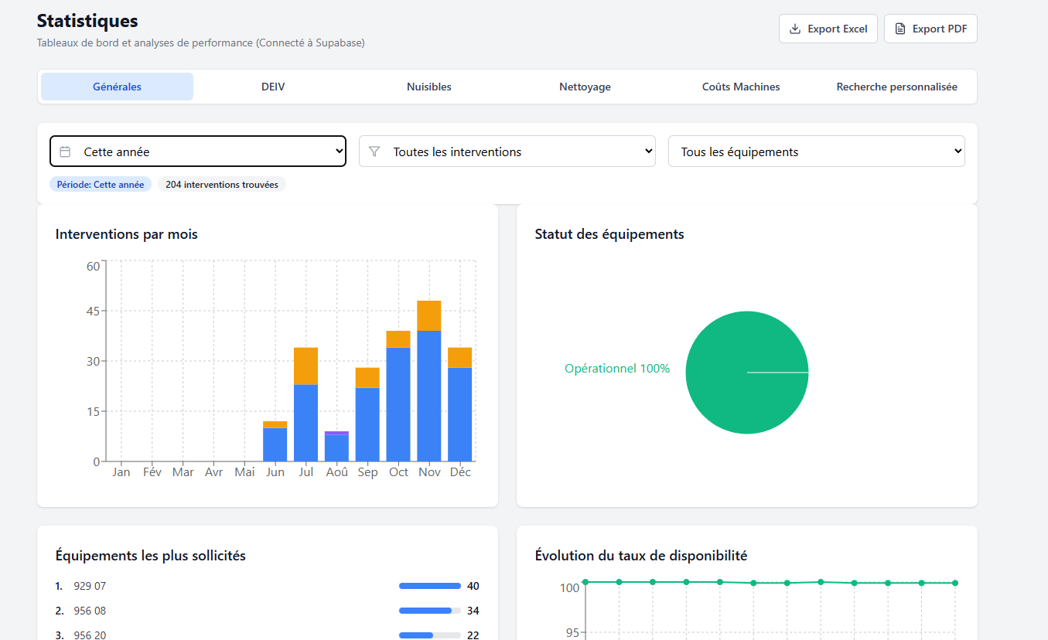The image size is (1048, 640).
Task: Click the 'Période: Cette année' badge
Action: (101, 185)
